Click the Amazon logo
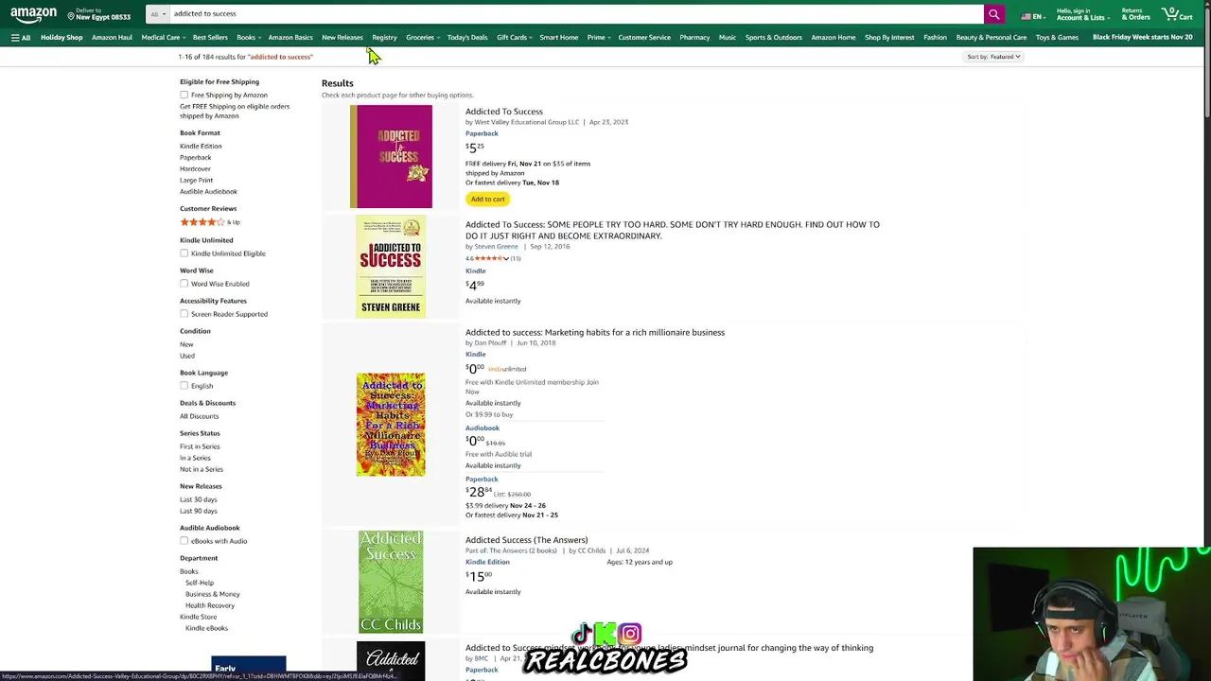This screenshot has height=681, width=1211. (33, 14)
